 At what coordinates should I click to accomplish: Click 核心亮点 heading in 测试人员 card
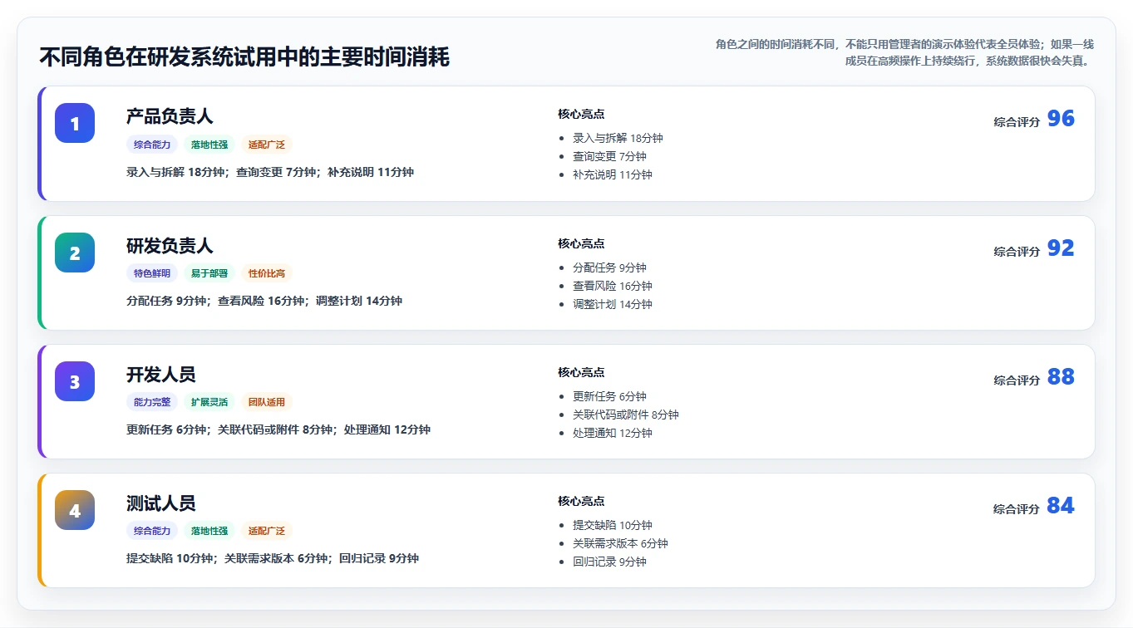(x=581, y=502)
